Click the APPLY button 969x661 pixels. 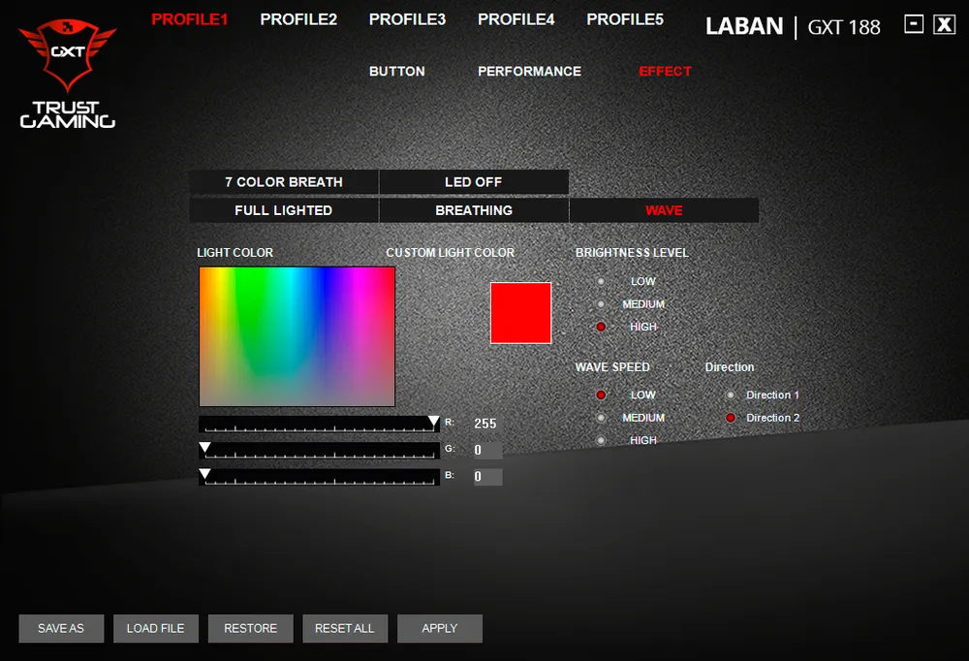[439, 628]
